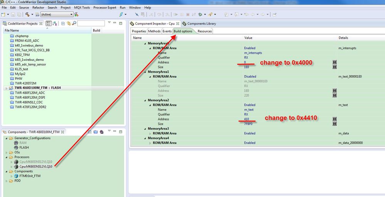Viewport: 385px width, 197px height.
Task: Click the binary file icon before Active combo
Action: pyautogui.click(x=37, y=15)
